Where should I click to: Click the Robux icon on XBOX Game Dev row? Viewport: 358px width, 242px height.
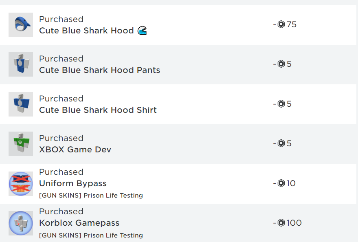pos(281,143)
